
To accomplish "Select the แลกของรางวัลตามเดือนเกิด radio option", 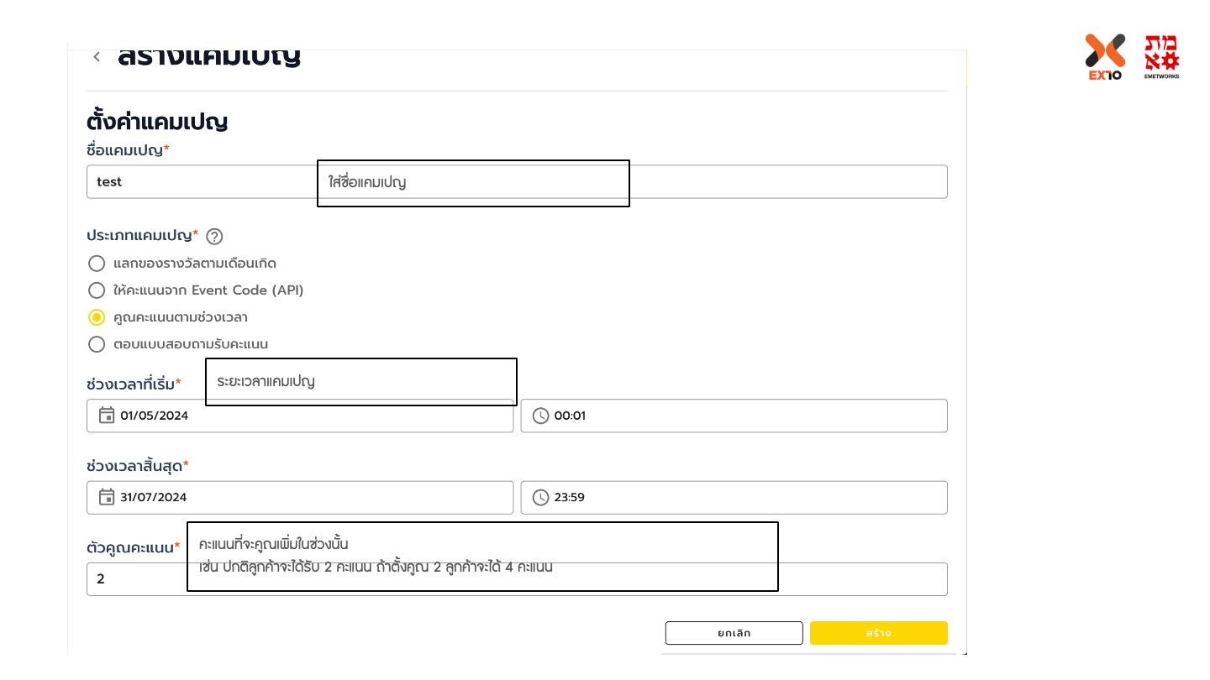I will pyautogui.click(x=97, y=264).
